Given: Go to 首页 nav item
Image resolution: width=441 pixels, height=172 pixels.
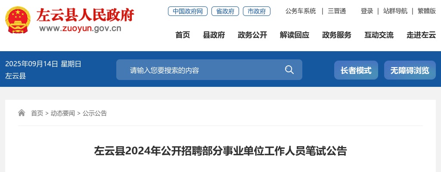Looking at the screenshot, I should point(183,35).
